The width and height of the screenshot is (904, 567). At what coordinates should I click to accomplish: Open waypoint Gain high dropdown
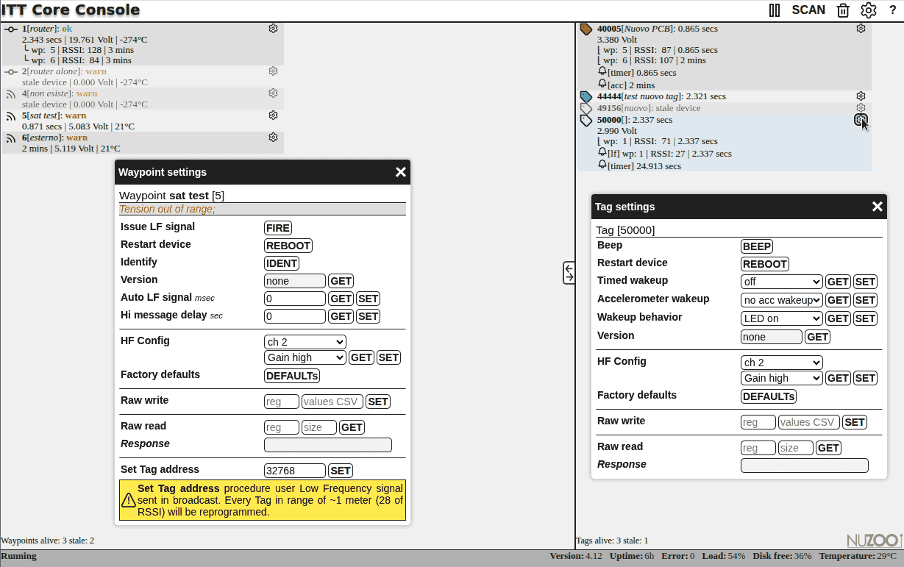point(305,357)
